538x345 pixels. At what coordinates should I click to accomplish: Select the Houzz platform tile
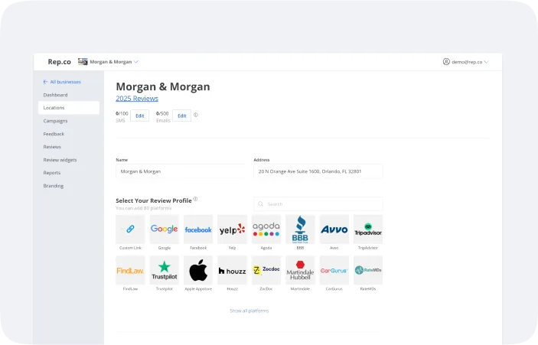[232, 270]
